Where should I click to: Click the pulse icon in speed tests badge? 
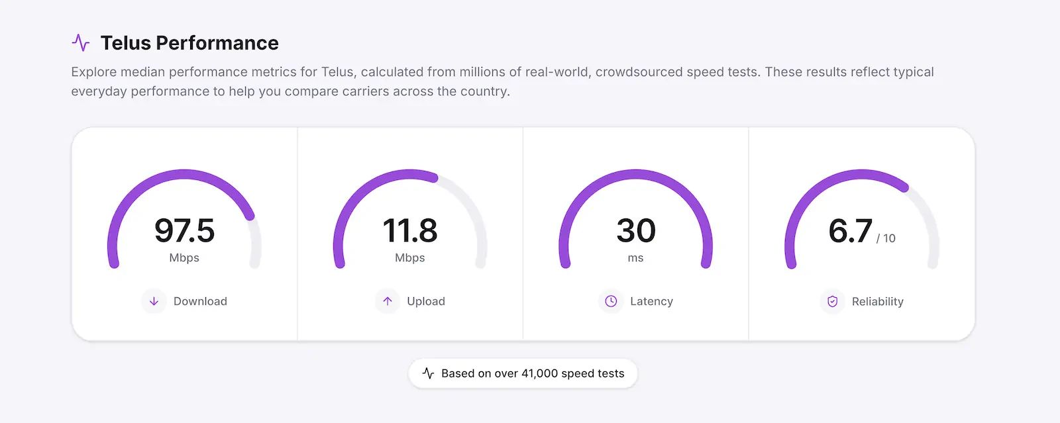[429, 373]
